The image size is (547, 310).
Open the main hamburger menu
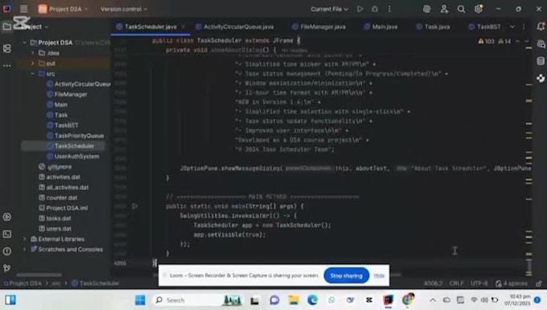pyautogui.click(x=23, y=9)
